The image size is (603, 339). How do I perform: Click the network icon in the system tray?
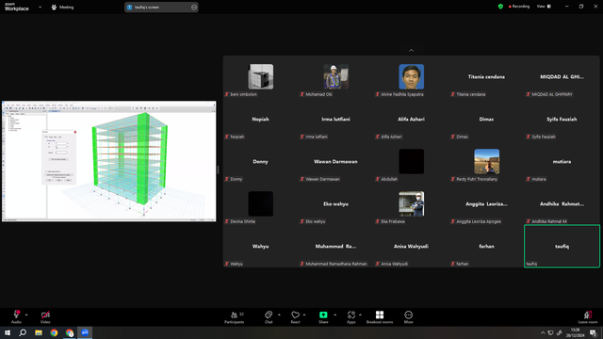click(550, 332)
